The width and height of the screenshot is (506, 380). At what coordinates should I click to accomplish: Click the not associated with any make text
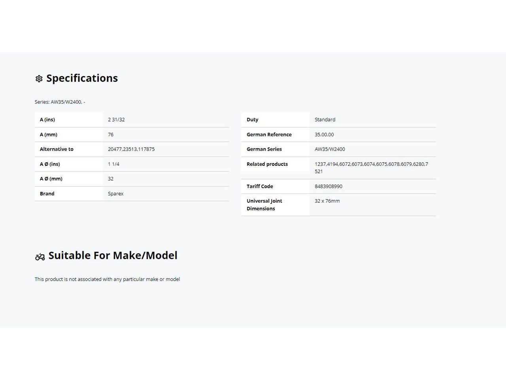click(107, 279)
